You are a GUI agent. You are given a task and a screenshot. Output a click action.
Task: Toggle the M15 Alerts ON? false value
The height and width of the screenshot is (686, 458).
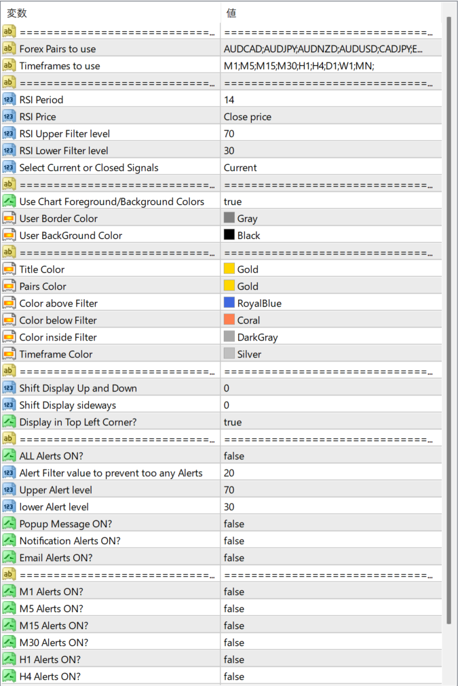(x=331, y=626)
